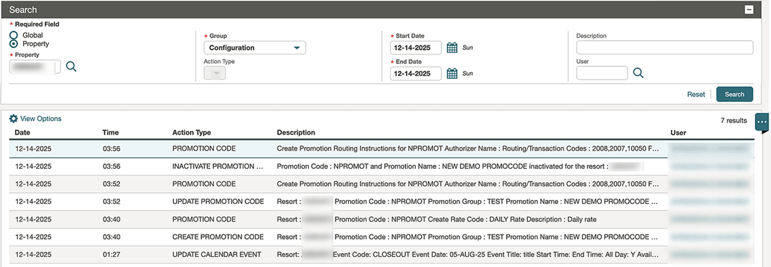
Task: Open Start Date calendar picker icon
Action: pyautogui.click(x=452, y=48)
